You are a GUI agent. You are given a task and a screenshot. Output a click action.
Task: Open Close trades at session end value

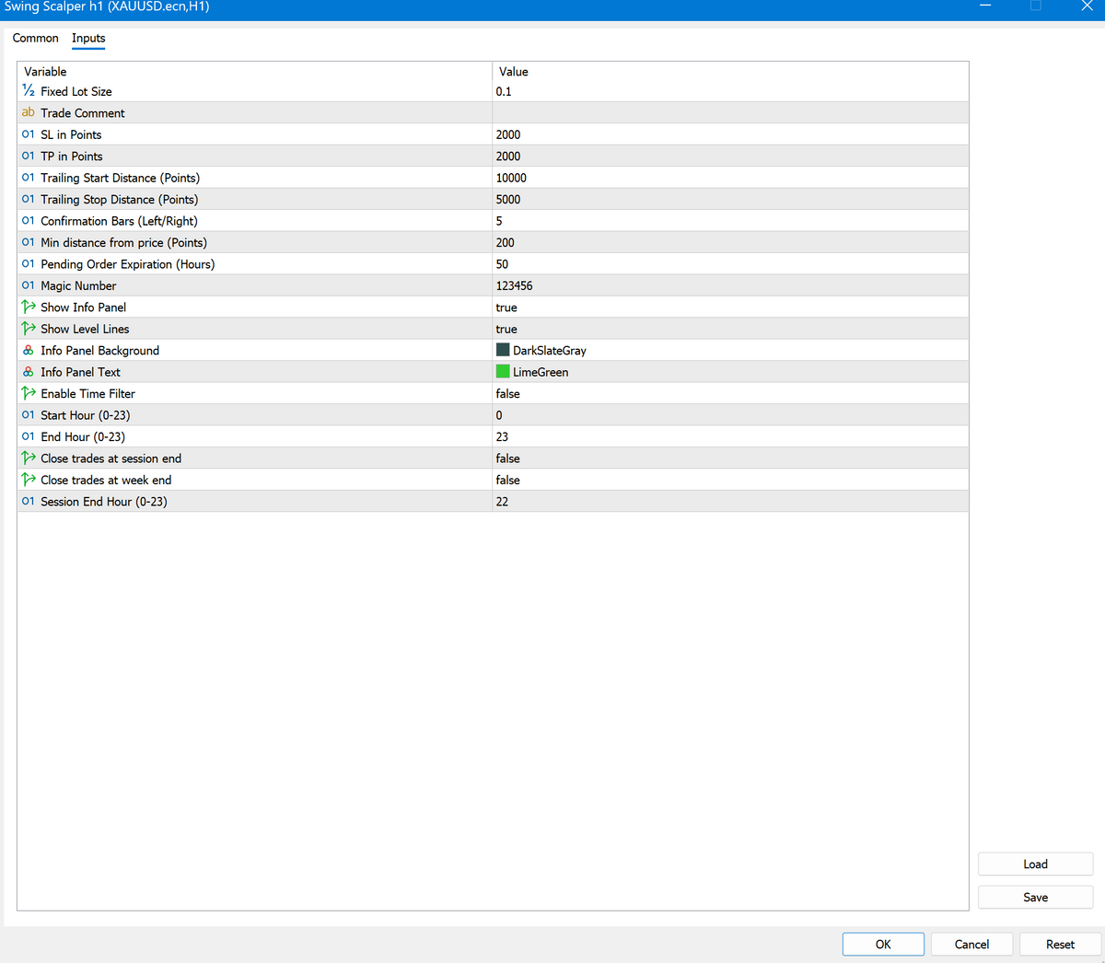[x=507, y=458]
